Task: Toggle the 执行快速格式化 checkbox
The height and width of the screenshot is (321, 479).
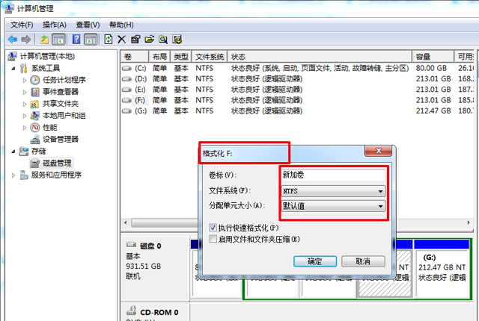Action: [213, 228]
